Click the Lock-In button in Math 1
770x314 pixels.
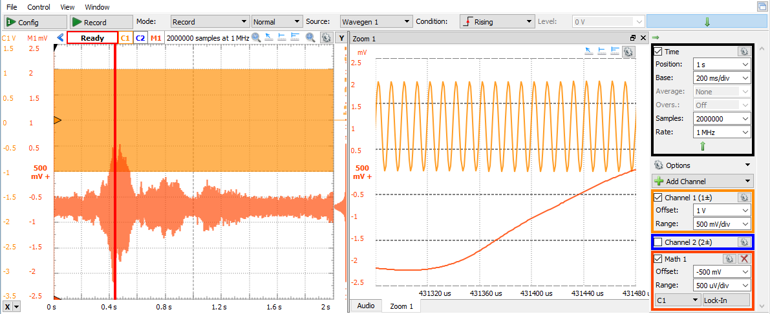[726, 300]
